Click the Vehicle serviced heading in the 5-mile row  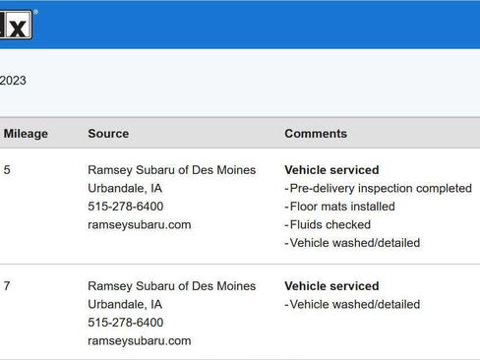[x=331, y=170]
